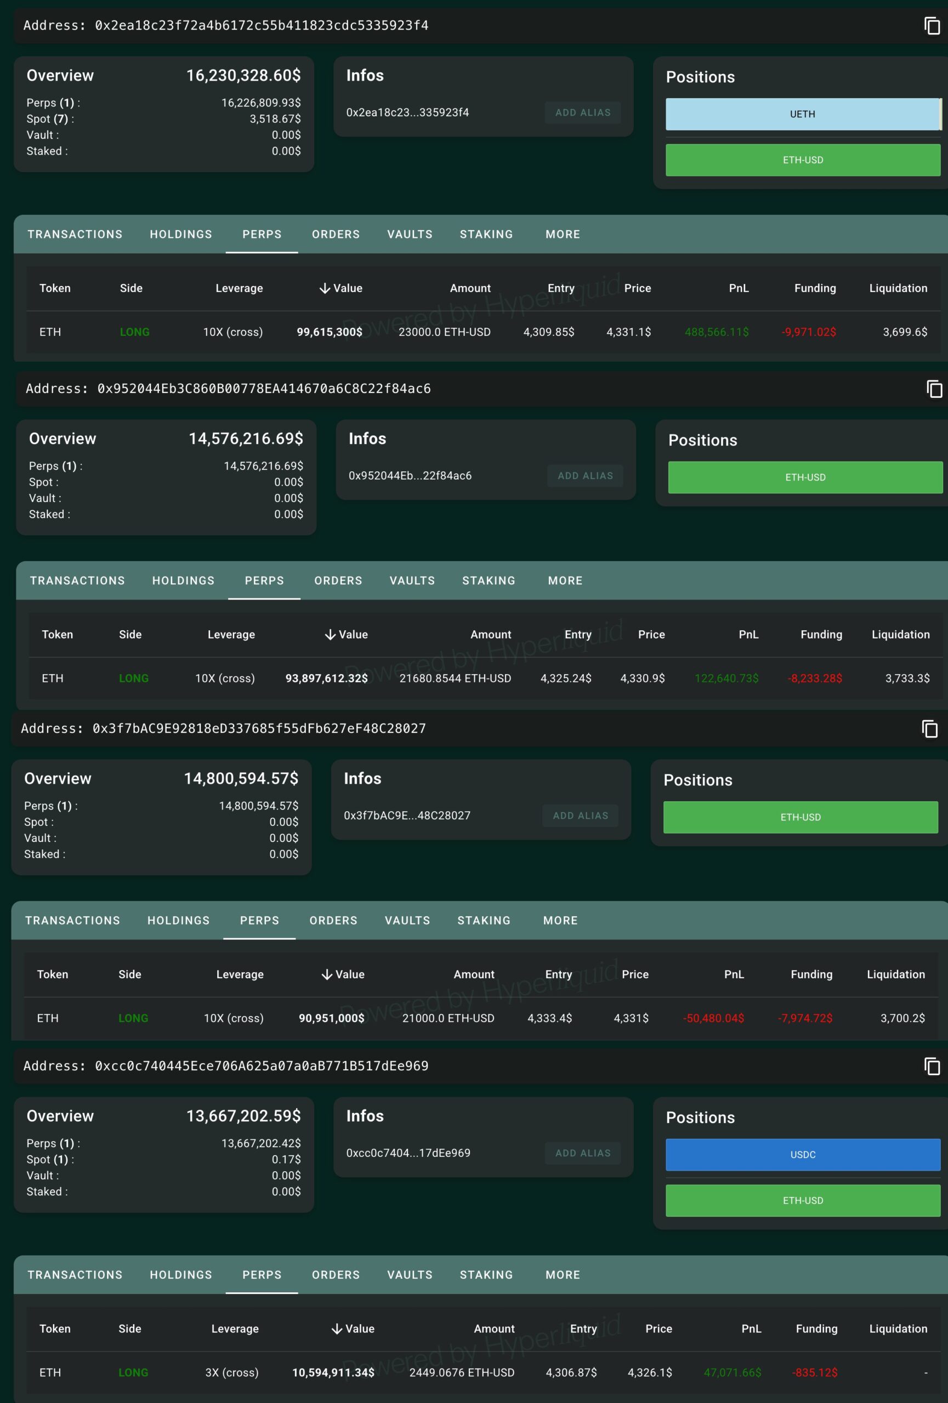
Task: Switch to ORDERS tab for wallet 0x952044Eb
Action: [x=338, y=581]
